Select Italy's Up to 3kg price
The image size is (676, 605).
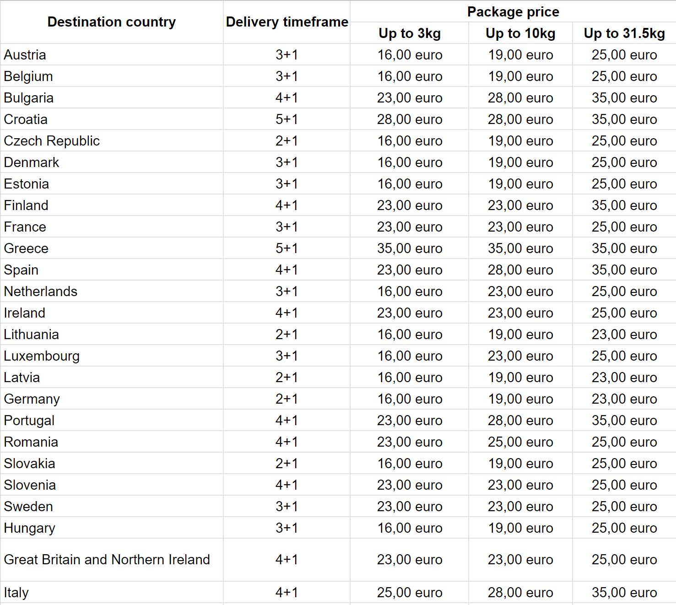(410, 593)
